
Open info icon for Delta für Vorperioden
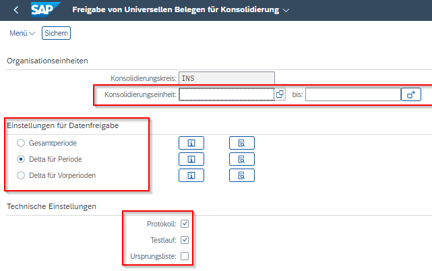pyautogui.click(x=191, y=175)
